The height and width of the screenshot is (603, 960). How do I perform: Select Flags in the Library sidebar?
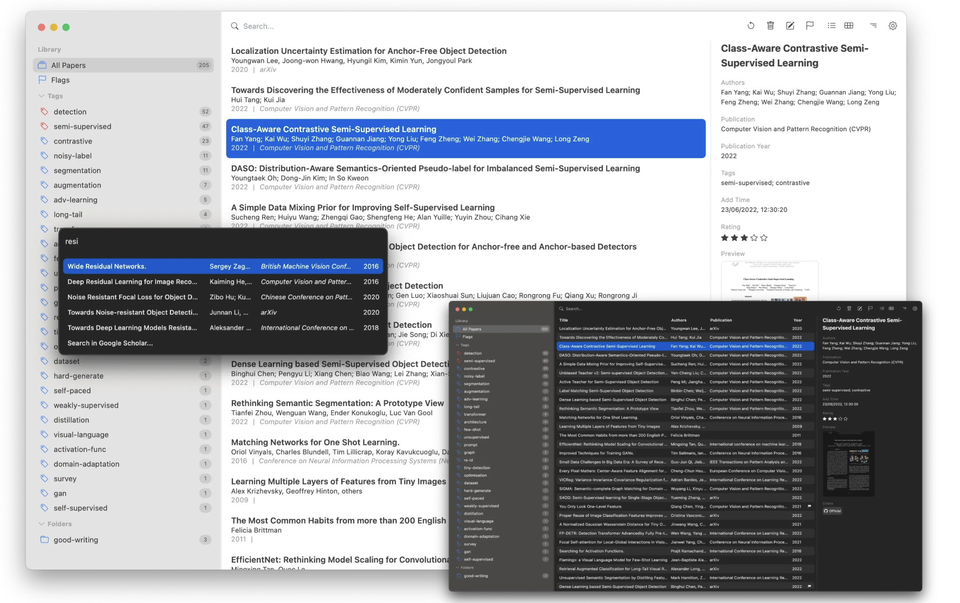click(x=60, y=80)
